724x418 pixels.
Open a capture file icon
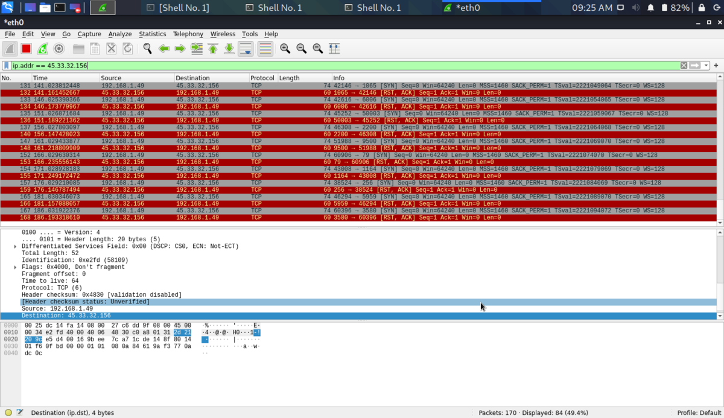click(x=78, y=49)
